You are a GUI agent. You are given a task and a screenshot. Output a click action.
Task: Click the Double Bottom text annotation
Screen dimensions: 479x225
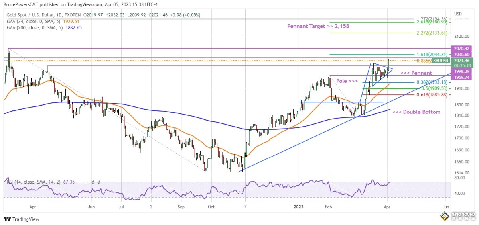(x=416, y=112)
